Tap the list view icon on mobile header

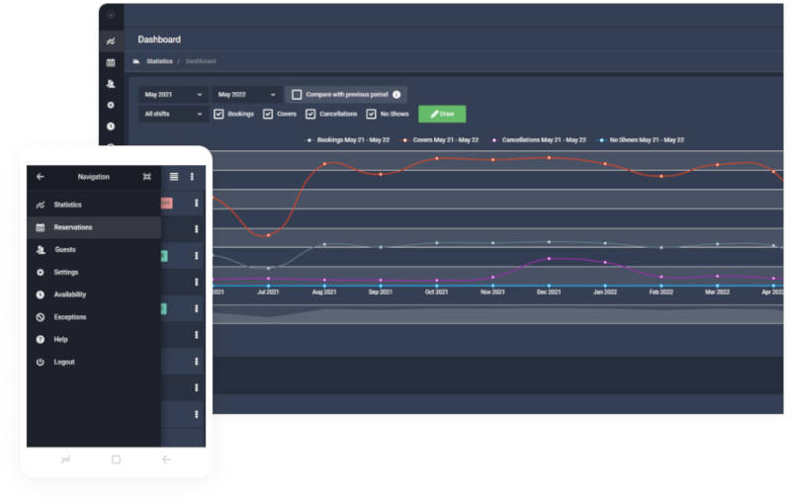[174, 177]
